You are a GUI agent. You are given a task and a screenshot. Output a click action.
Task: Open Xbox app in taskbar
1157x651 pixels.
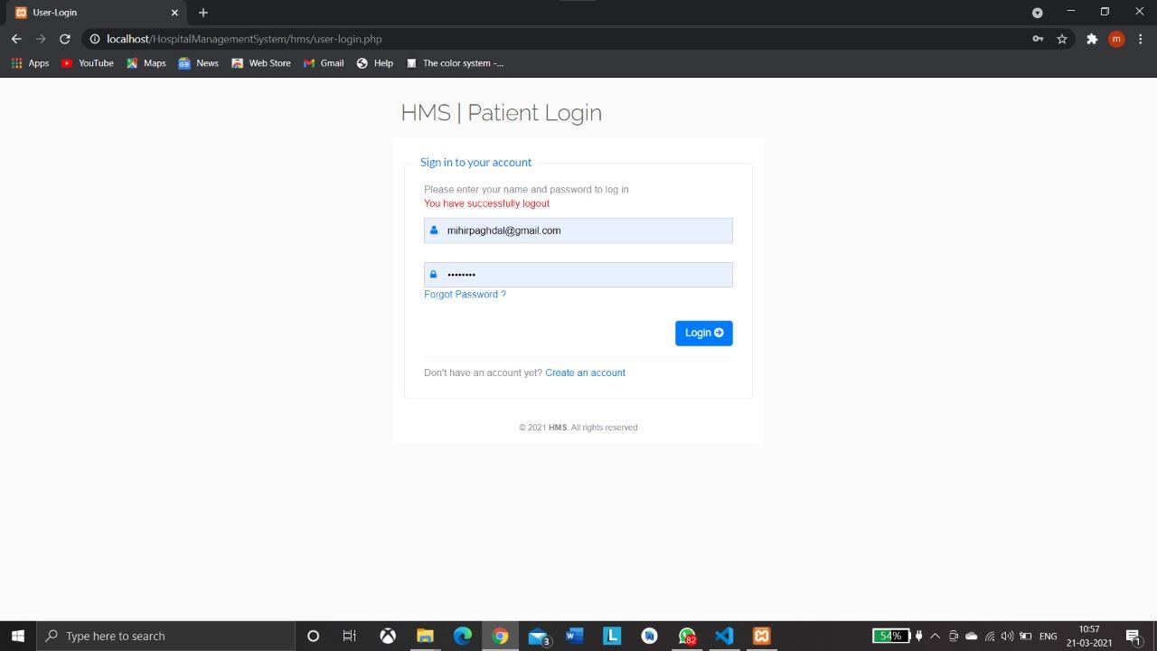[x=388, y=636]
